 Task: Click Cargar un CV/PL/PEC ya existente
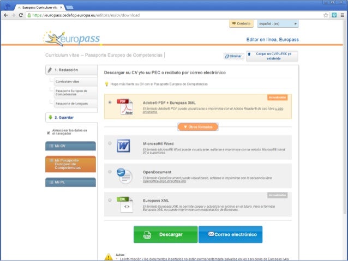point(272,56)
